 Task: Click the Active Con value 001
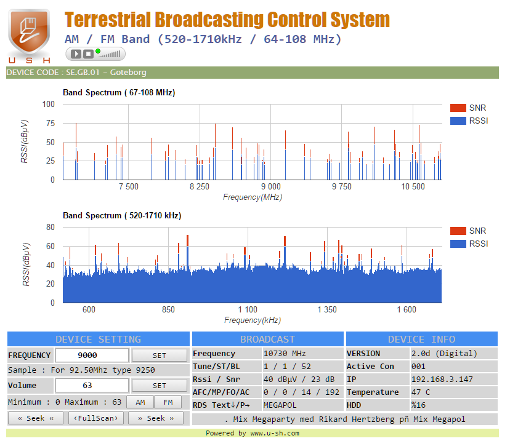pyautogui.click(x=418, y=367)
